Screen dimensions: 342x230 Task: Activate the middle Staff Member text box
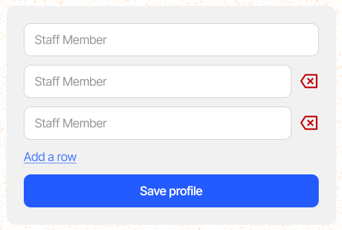(157, 81)
